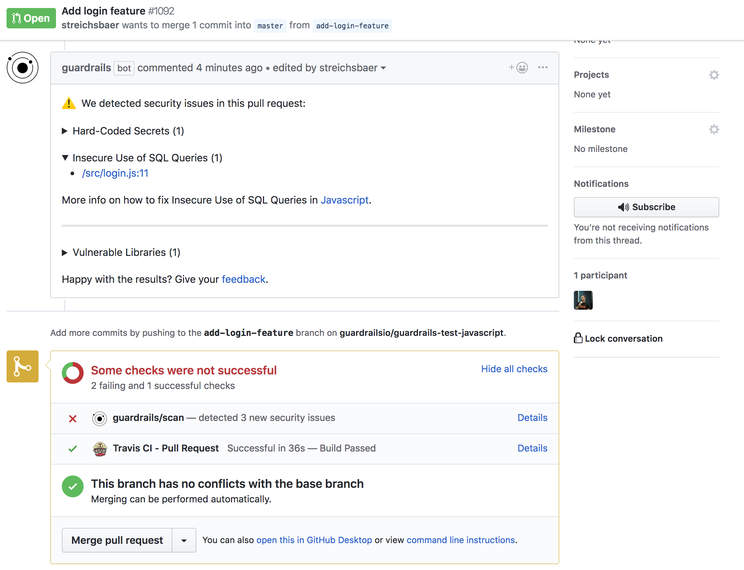Toggle Hide all checks
This screenshot has height=570, width=744.
pos(514,369)
